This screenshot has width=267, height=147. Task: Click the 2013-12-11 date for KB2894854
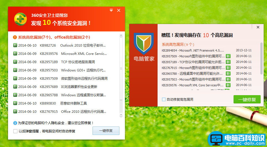pos(244,50)
